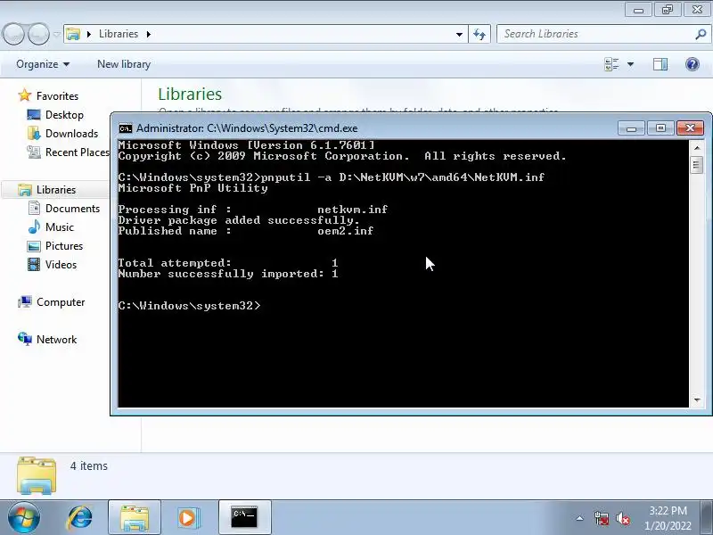This screenshot has width=713, height=535.
Task: Open Explorer help button
Action: point(693,64)
